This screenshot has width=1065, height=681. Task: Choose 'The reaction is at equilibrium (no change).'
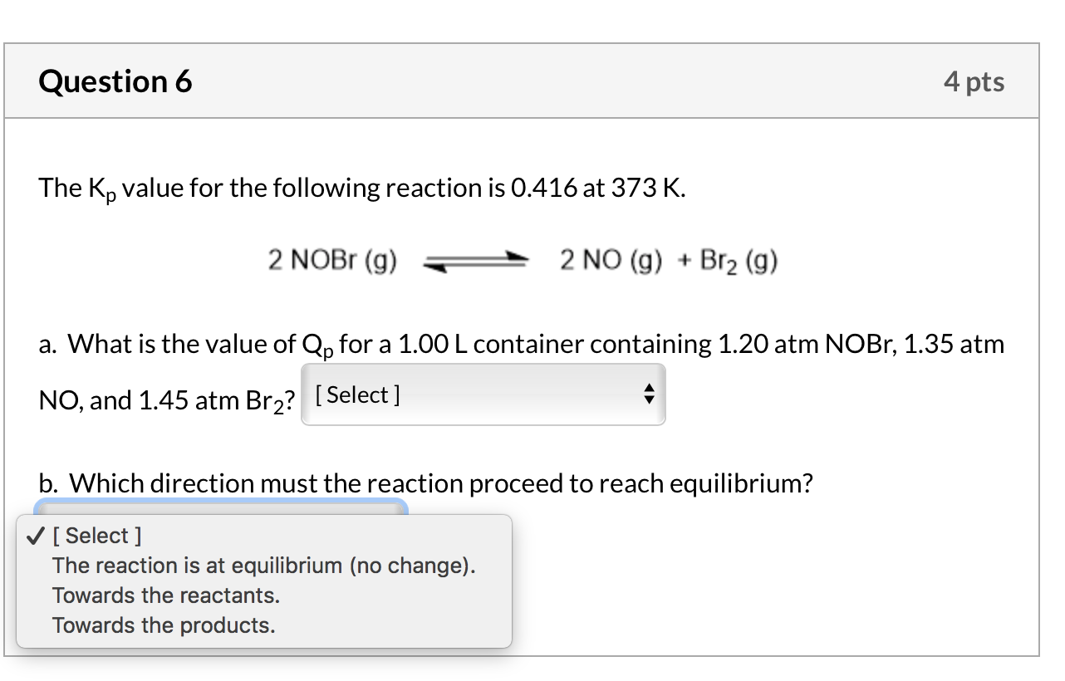263,566
